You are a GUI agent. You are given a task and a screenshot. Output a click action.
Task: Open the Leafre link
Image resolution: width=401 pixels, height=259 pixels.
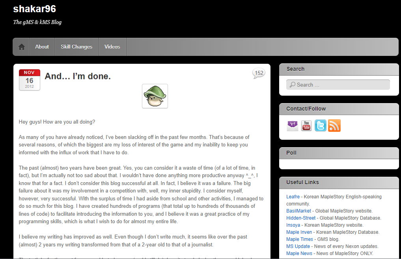[x=293, y=197]
